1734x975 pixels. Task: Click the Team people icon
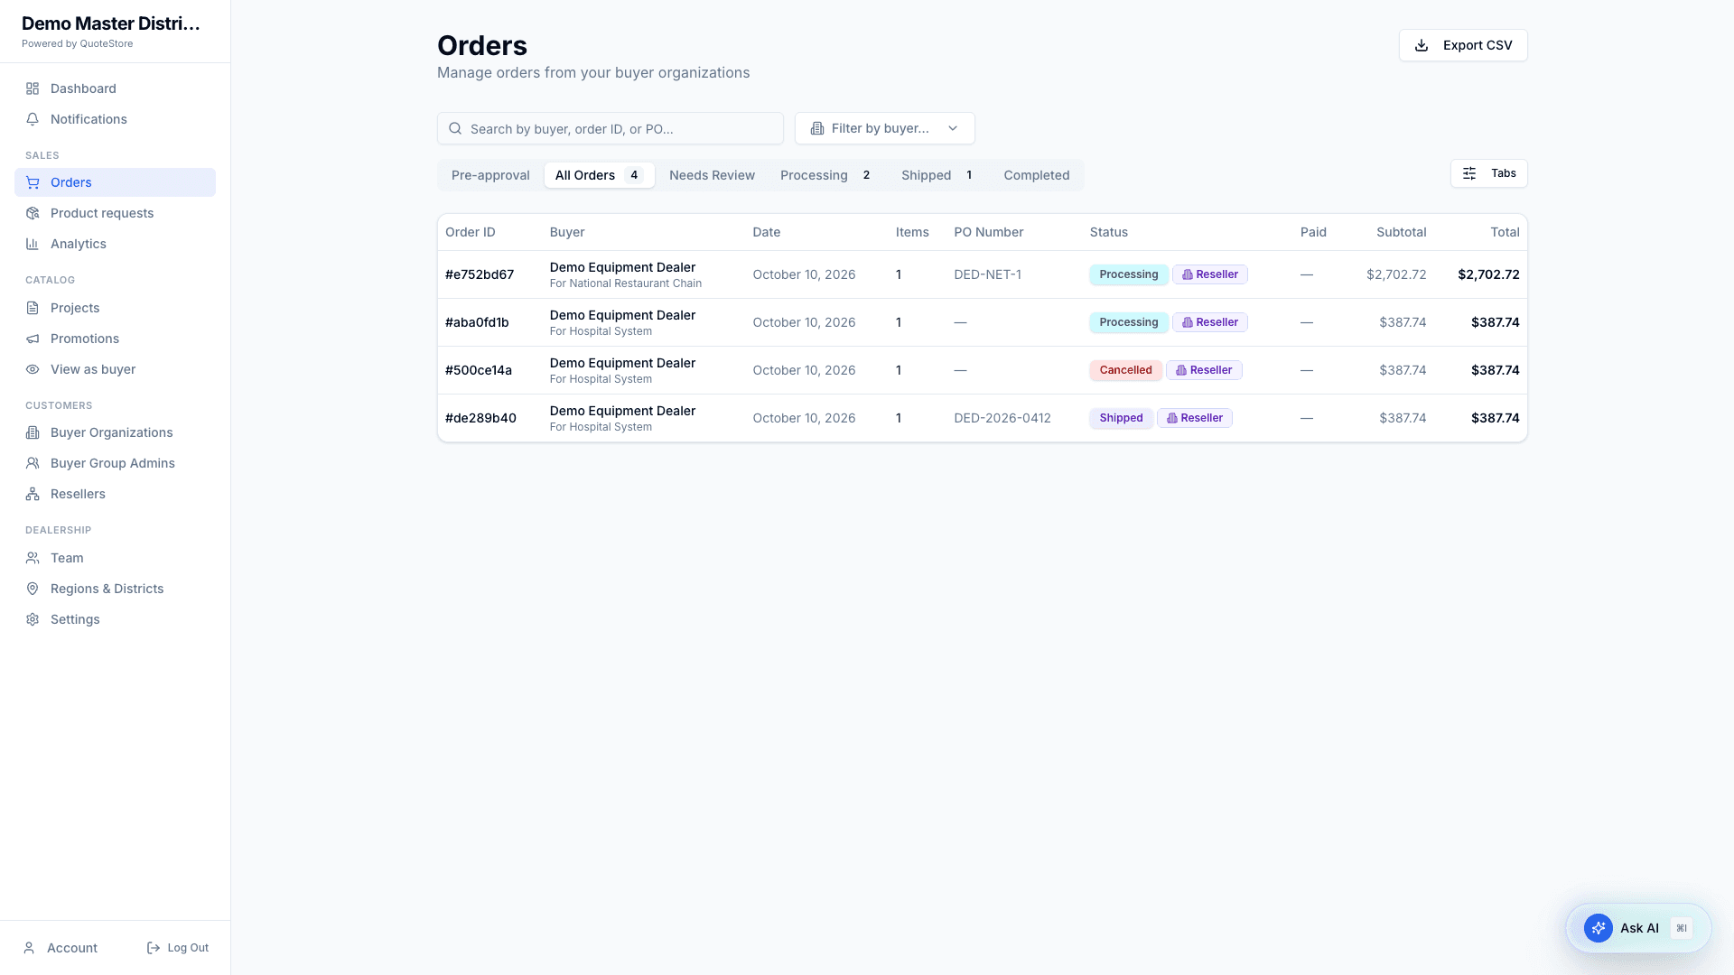(x=33, y=558)
